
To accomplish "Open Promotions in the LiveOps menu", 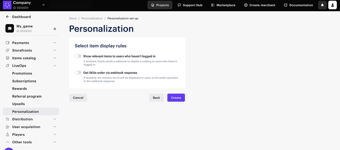I will [22, 73].
